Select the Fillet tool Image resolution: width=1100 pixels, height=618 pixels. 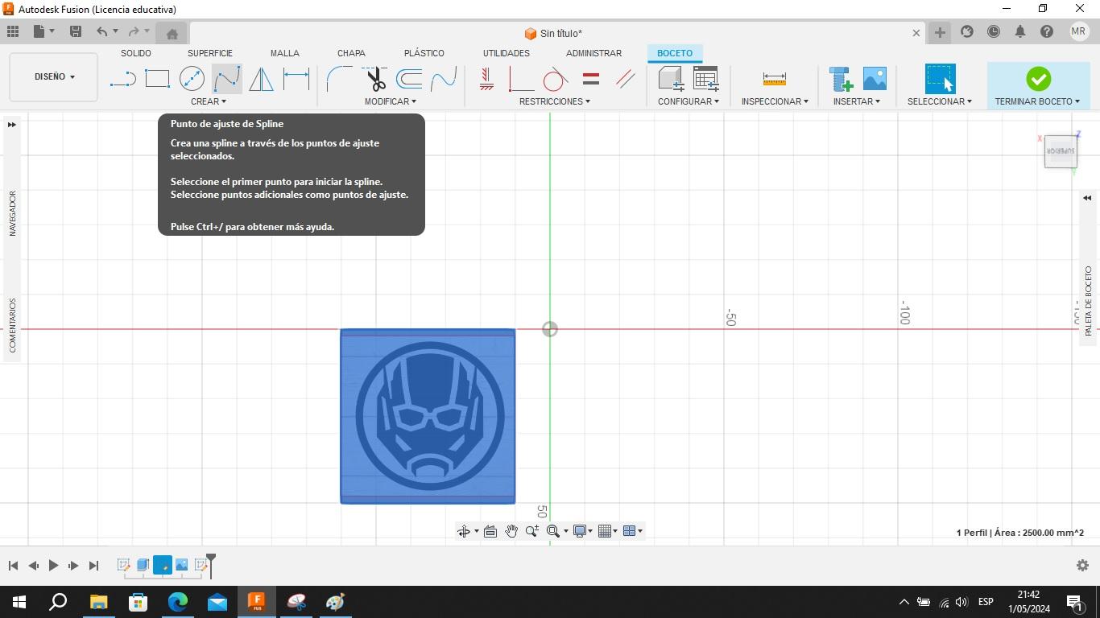tap(339, 79)
